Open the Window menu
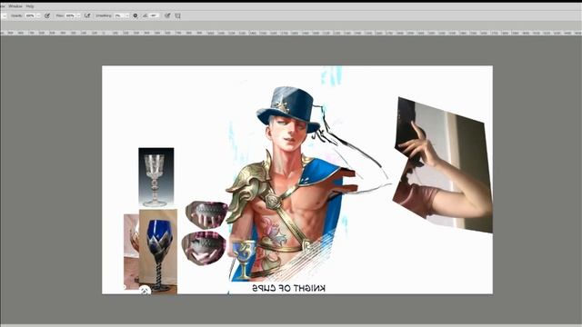This screenshot has width=582, height=327. point(15,6)
